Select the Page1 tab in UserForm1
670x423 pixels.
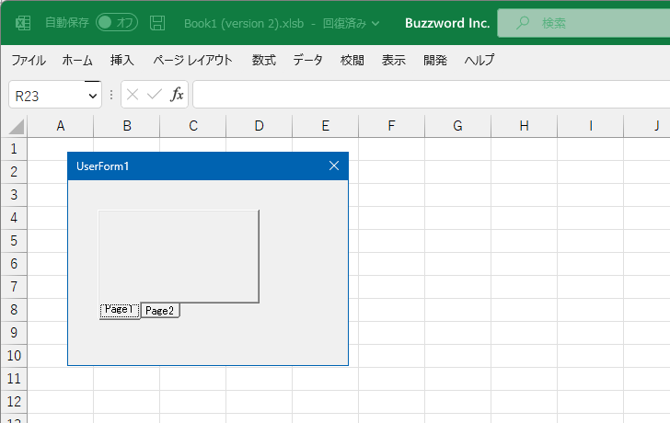click(x=119, y=310)
